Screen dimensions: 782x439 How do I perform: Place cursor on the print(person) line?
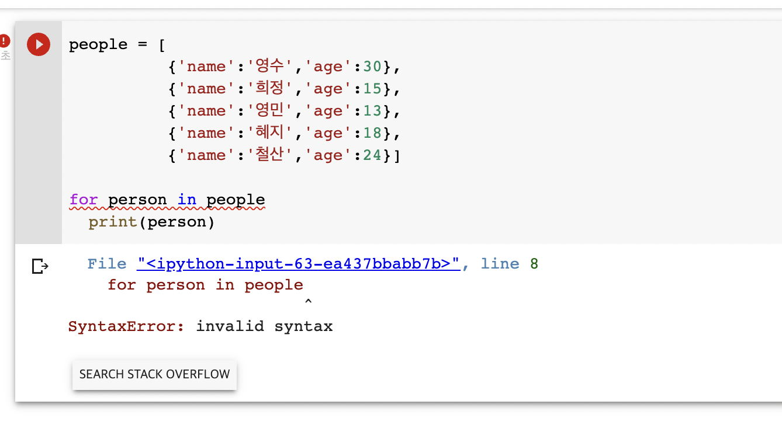click(x=152, y=222)
